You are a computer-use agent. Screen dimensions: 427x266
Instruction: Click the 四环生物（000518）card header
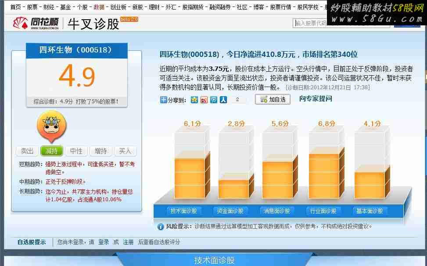click(x=77, y=50)
